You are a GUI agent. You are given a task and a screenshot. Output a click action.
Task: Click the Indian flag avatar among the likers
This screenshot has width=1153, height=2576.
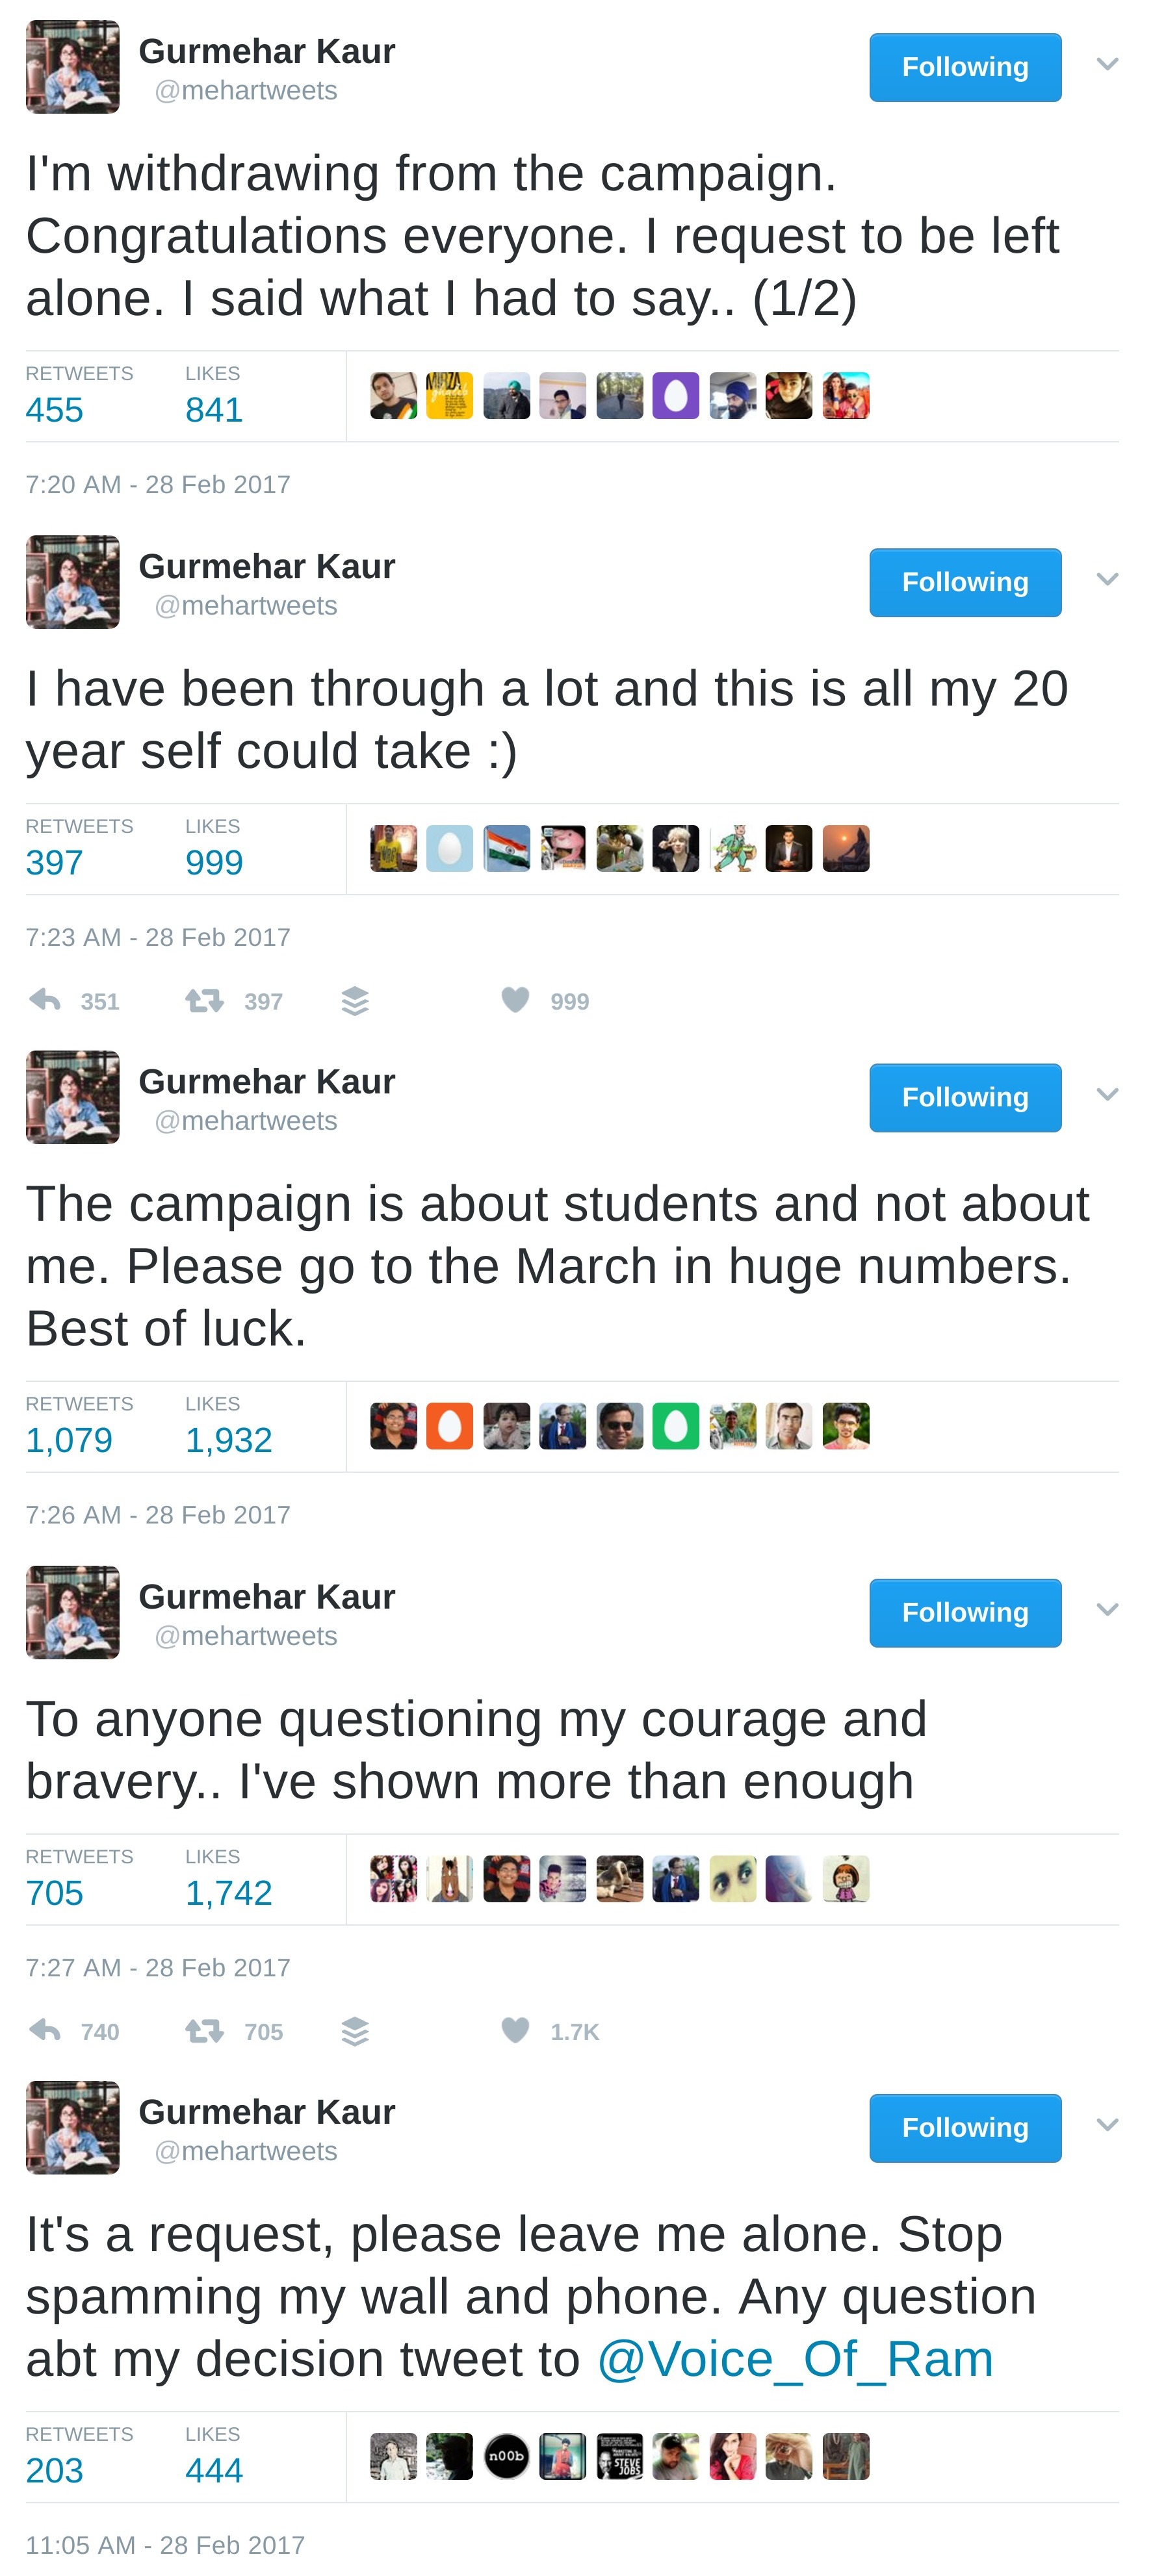(x=507, y=849)
